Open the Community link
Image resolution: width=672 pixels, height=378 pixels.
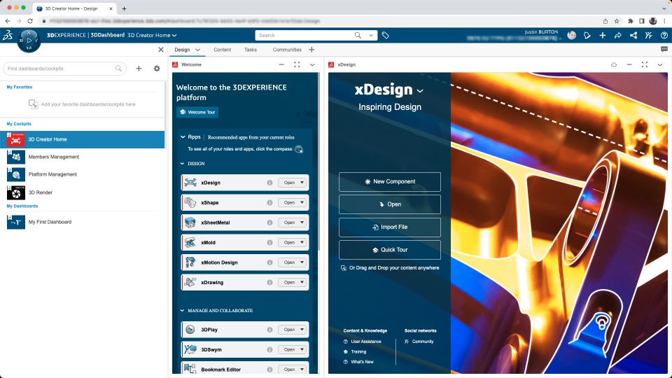coord(423,342)
